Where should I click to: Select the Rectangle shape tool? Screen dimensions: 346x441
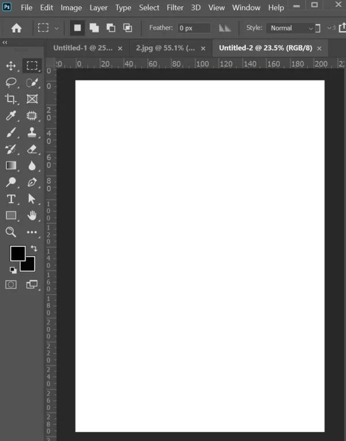click(x=11, y=215)
